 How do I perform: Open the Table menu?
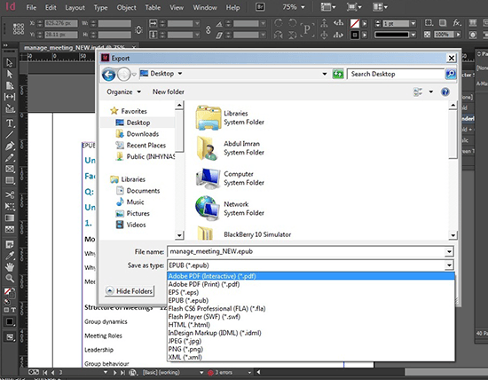[x=153, y=7]
